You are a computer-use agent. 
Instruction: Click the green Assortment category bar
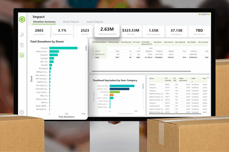coord(114,92)
